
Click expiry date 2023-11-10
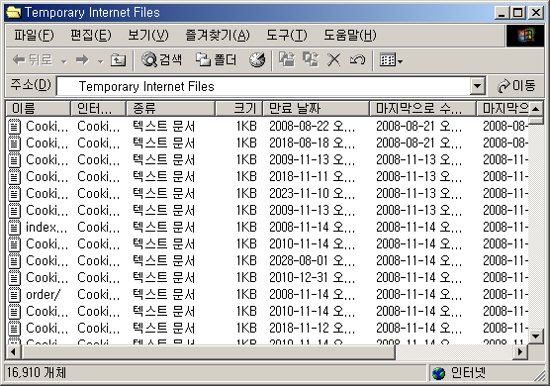click(312, 193)
